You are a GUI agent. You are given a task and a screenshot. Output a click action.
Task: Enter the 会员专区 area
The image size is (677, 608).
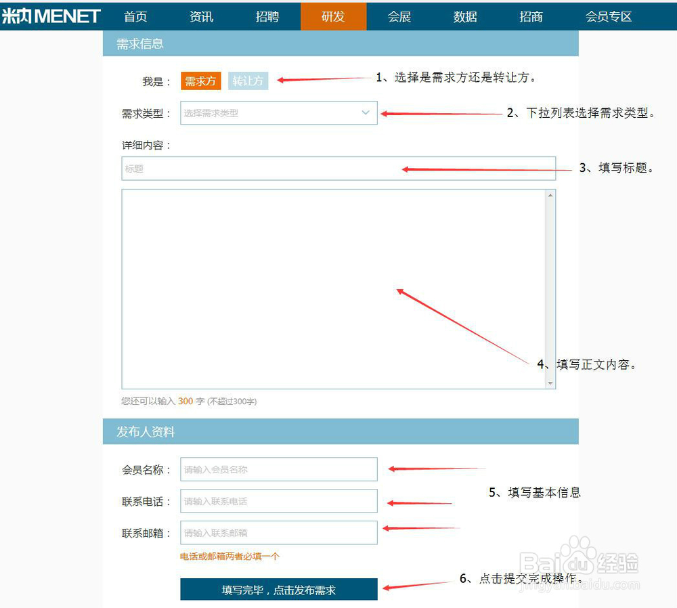click(x=607, y=16)
